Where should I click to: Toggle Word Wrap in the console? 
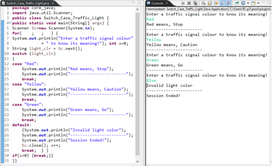pos(216,3)
